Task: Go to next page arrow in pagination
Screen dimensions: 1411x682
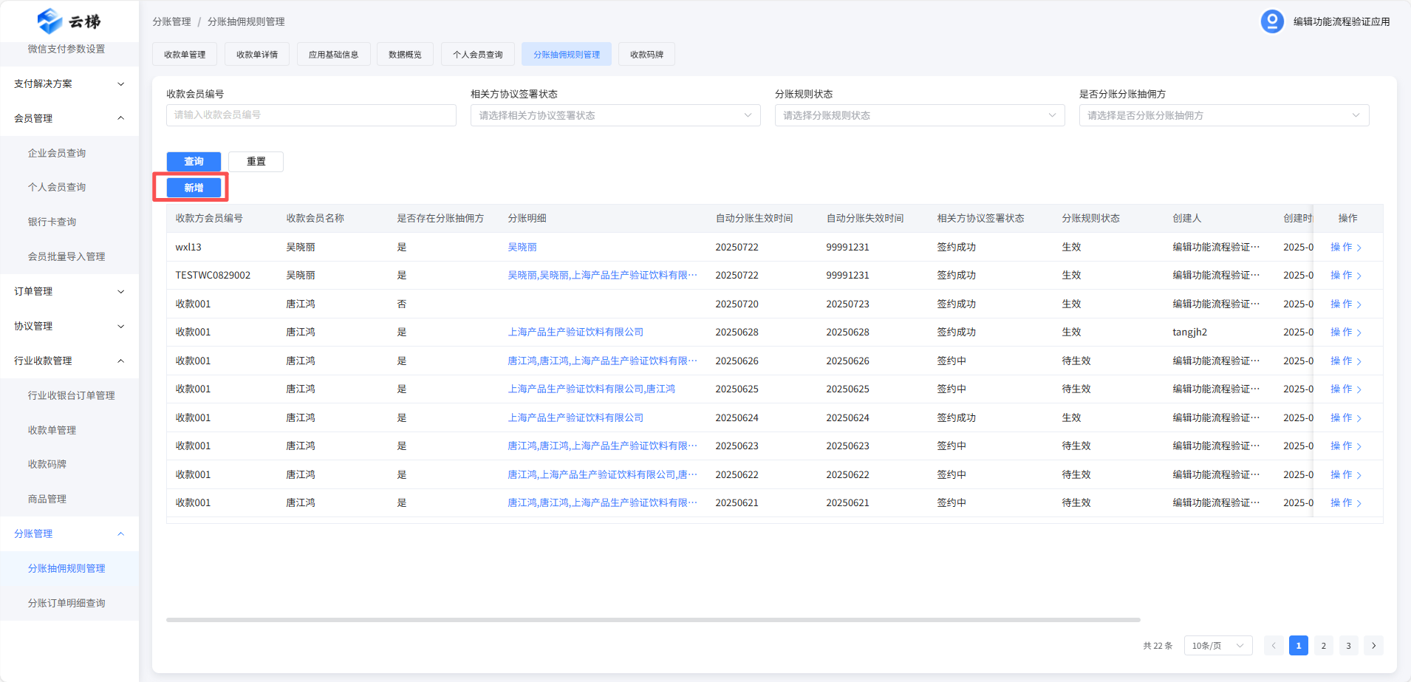Action: [1373, 646]
